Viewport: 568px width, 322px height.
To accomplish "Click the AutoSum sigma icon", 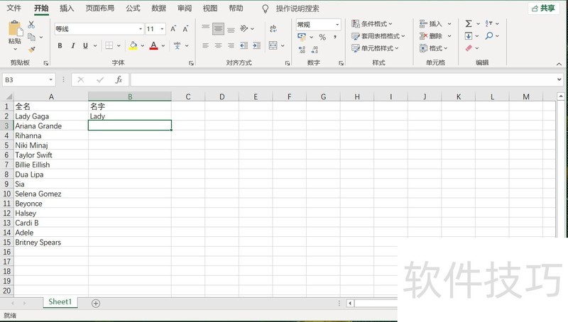I will coord(469,24).
